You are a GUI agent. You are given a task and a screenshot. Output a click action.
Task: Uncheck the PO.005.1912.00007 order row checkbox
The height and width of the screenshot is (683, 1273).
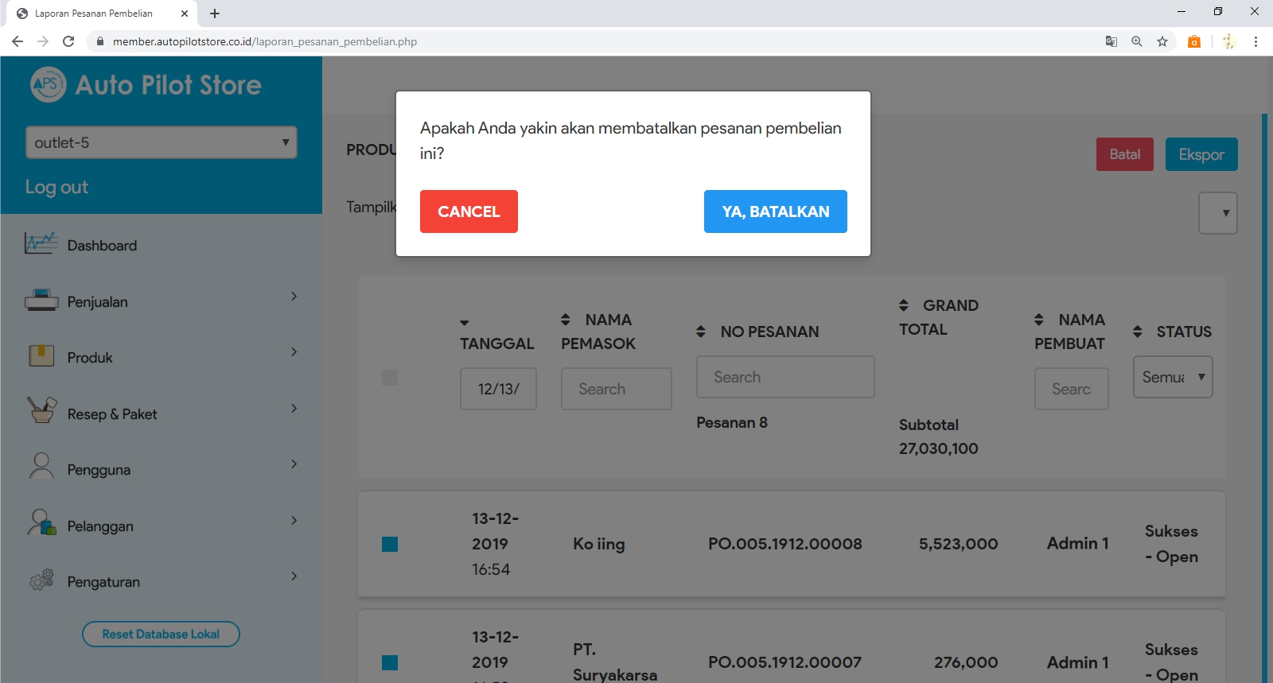click(390, 662)
